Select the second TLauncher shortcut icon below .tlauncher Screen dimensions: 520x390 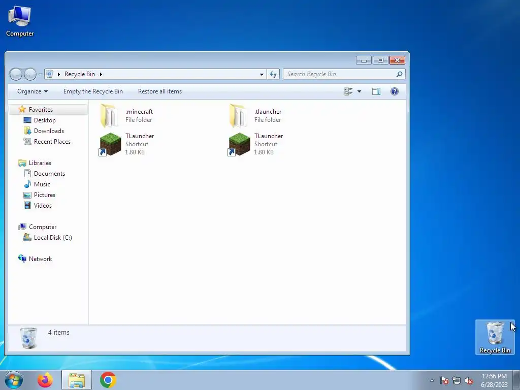[x=239, y=144]
